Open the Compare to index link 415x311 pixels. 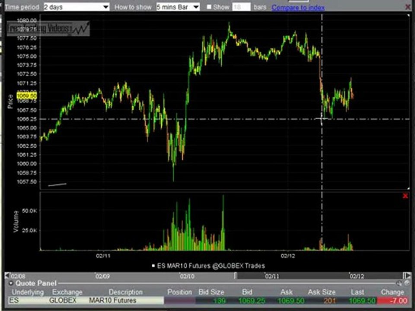[x=298, y=7]
